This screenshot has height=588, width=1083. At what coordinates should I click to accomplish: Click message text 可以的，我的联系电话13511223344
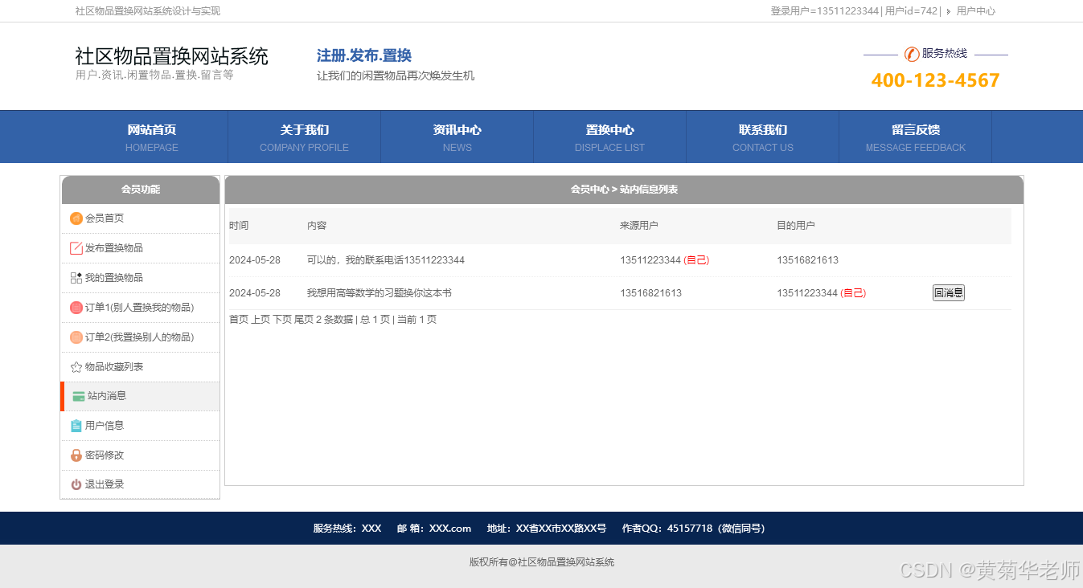pyautogui.click(x=386, y=260)
